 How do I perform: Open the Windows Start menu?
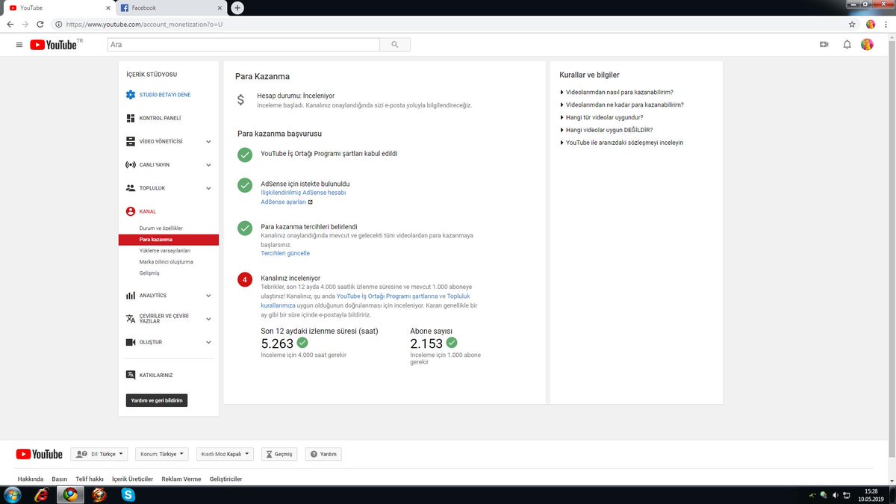pyautogui.click(x=13, y=494)
